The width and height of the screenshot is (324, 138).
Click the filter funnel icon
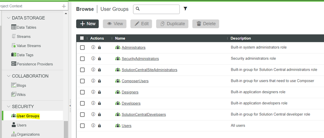186,9
